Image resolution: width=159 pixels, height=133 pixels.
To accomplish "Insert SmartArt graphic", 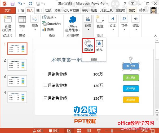I will tap(51, 24).
